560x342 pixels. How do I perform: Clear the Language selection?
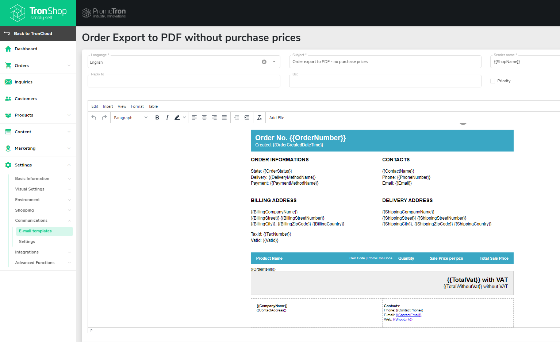pos(264,62)
